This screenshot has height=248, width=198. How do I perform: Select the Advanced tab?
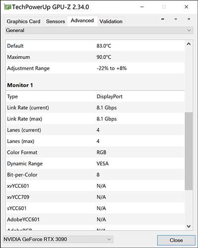point(82,21)
